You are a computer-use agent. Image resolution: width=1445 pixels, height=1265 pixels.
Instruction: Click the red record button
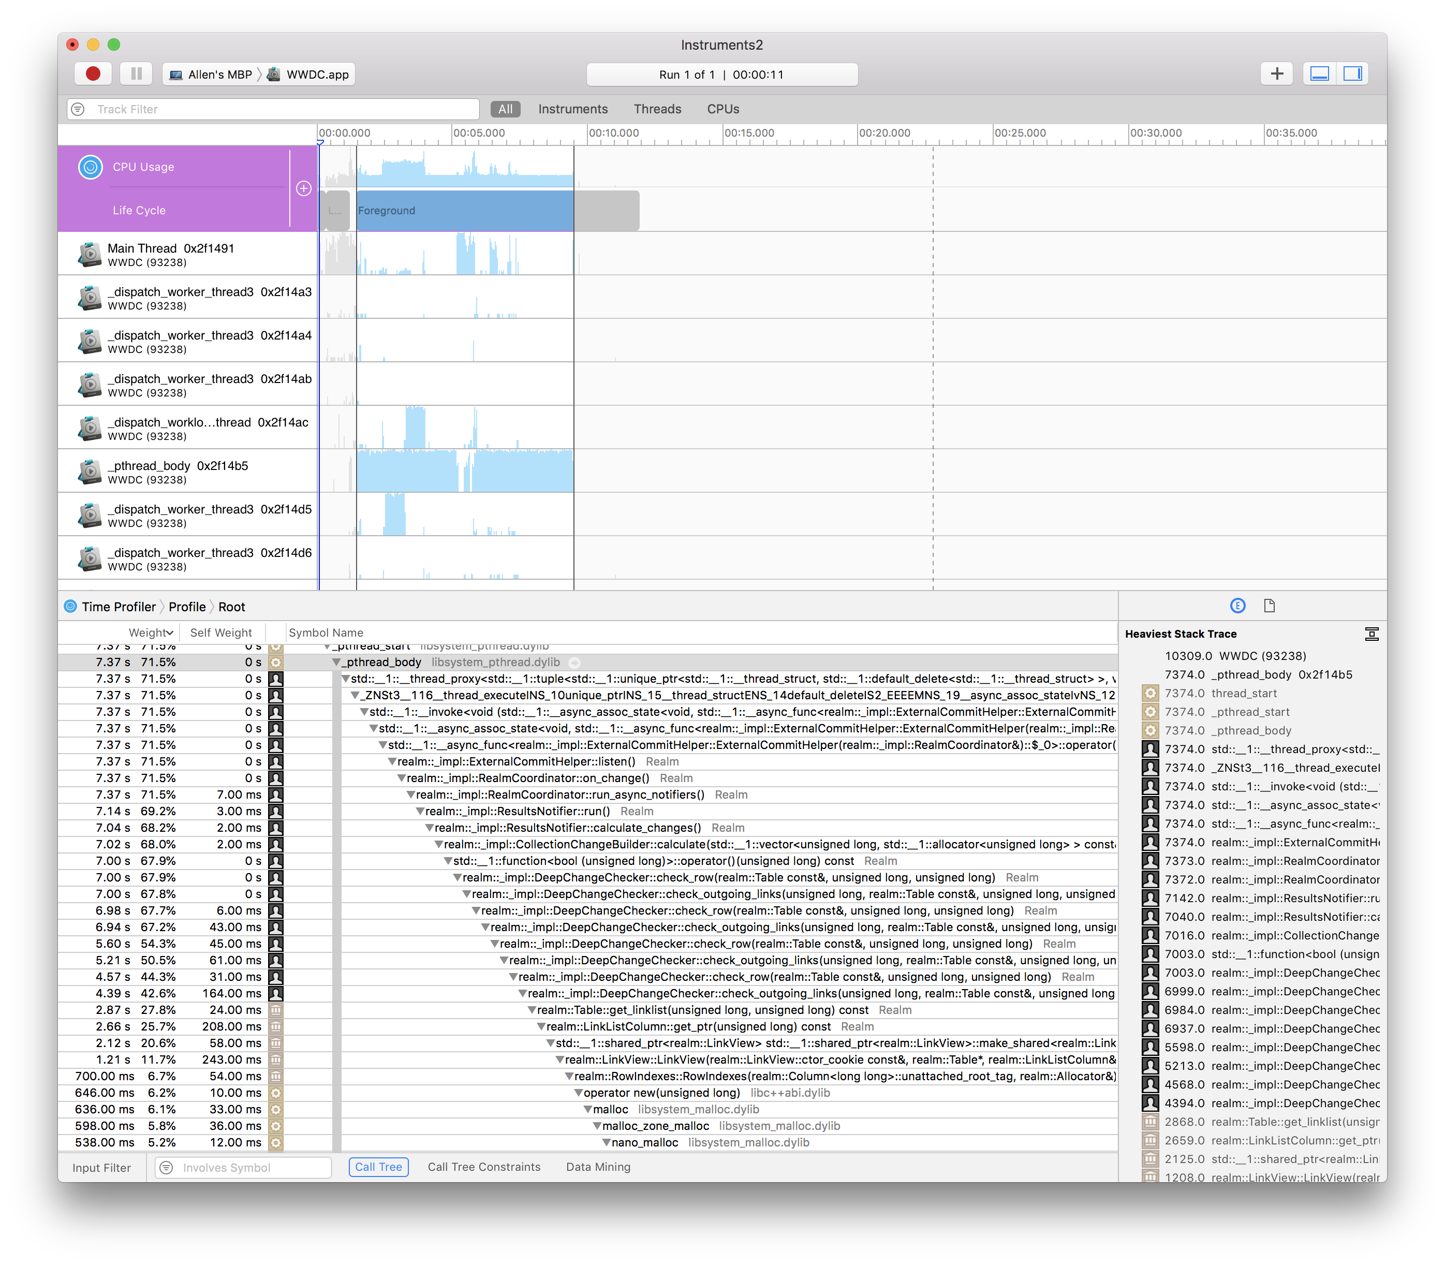point(93,73)
